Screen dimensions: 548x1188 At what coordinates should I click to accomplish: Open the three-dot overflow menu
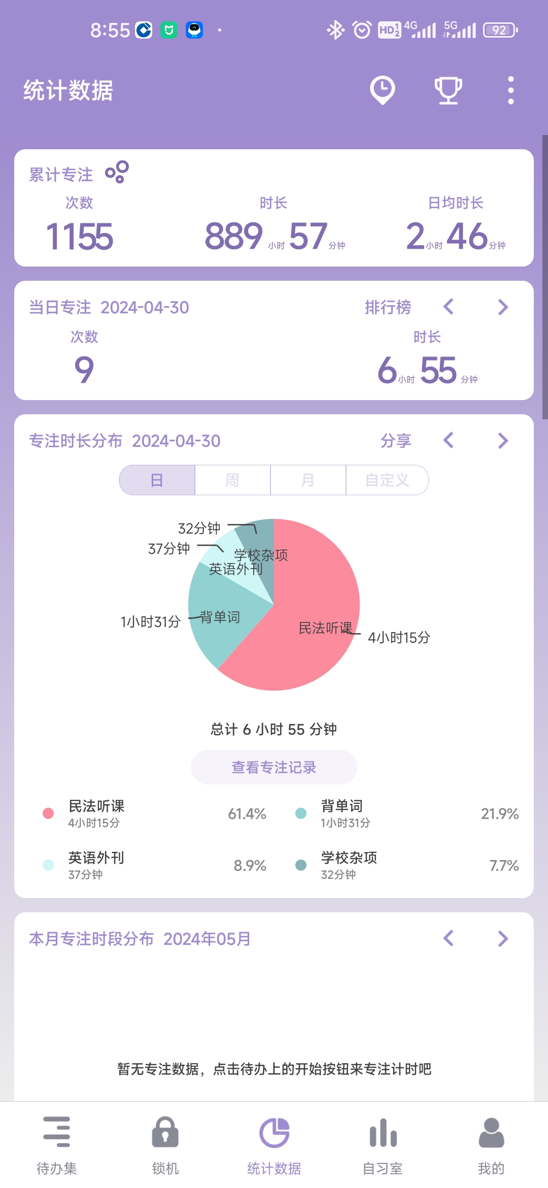pyautogui.click(x=510, y=90)
